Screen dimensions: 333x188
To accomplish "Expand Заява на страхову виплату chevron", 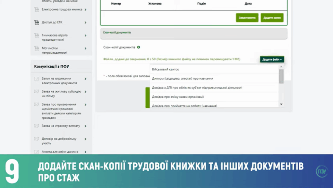I will [x=86, y=126].
